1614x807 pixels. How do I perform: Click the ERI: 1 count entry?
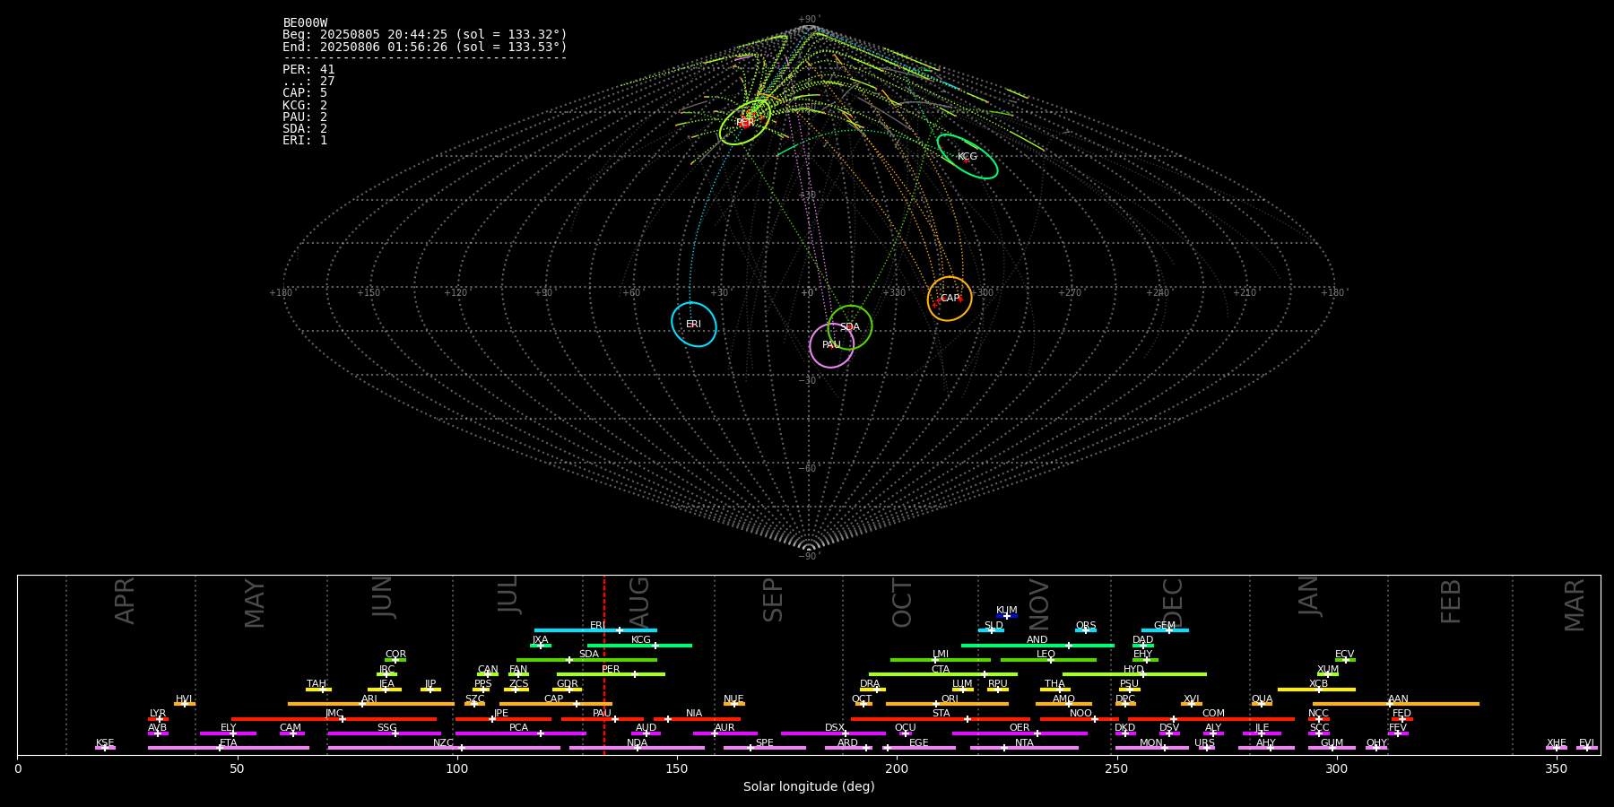[x=305, y=141]
